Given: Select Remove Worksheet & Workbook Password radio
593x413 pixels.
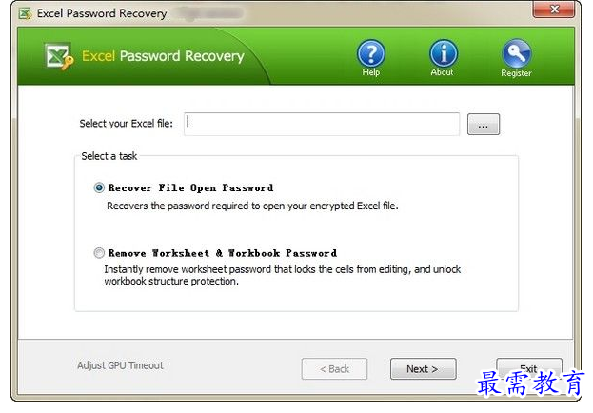Looking at the screenshot, I should pyautogui.click(x=99, y=252).
